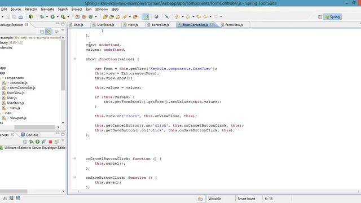
Task: Open the Window menu
Action: click(102, 9)
